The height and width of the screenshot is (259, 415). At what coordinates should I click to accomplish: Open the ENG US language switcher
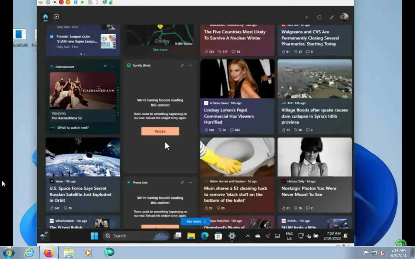(x=289, y=236)
